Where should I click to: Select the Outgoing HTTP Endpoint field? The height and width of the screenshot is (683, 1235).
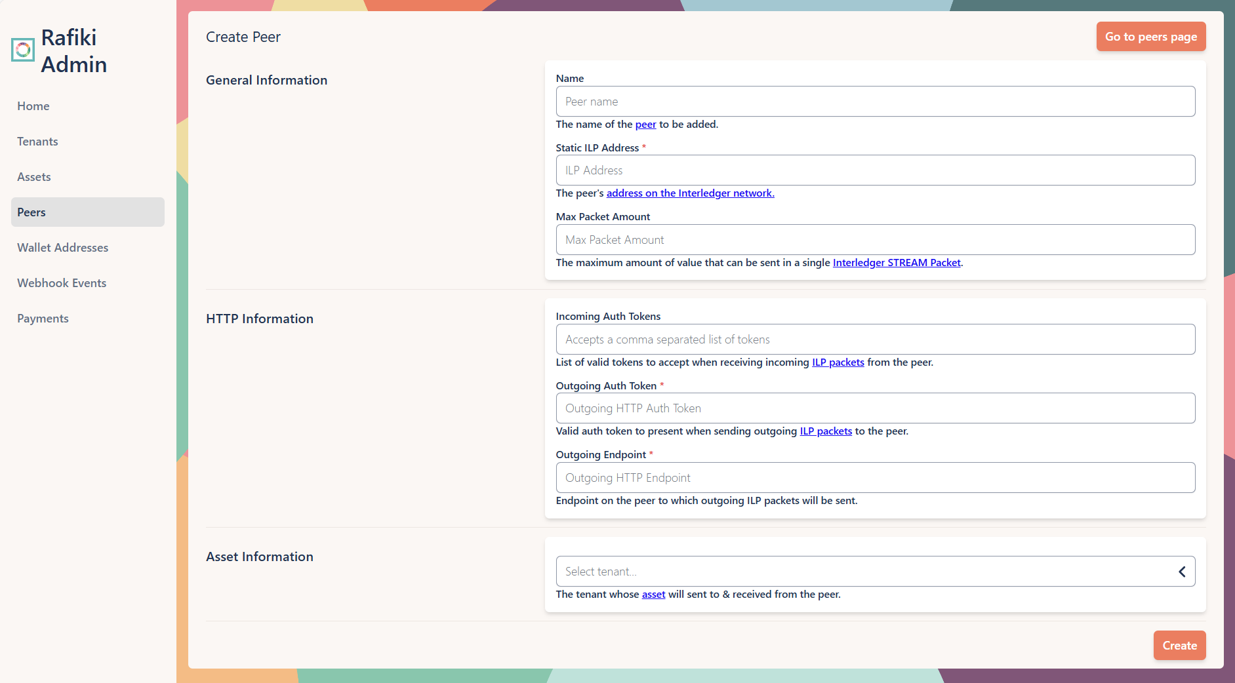[875, 477]
